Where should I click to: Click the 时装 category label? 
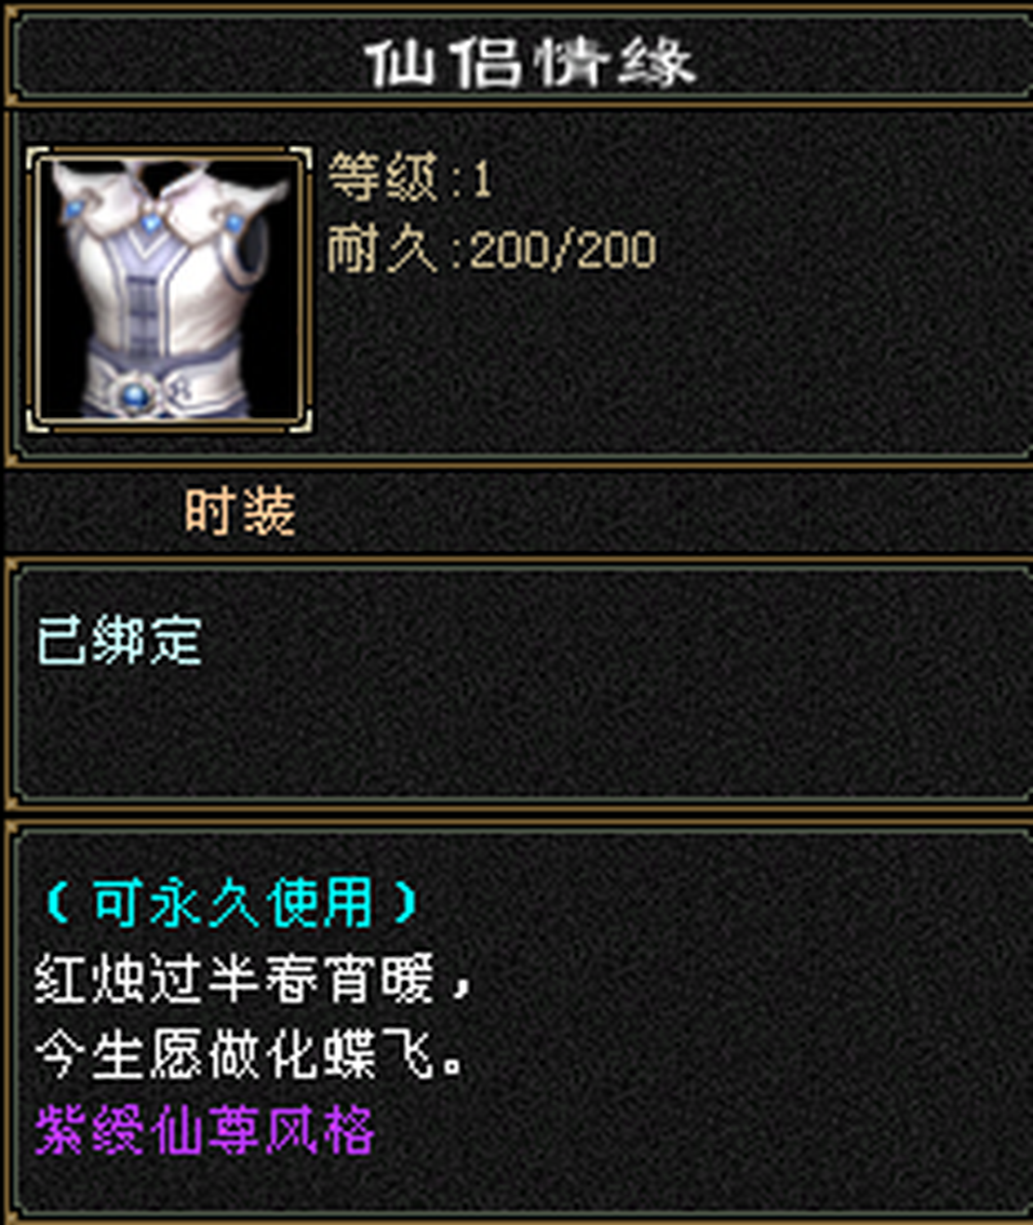[240, 512]
